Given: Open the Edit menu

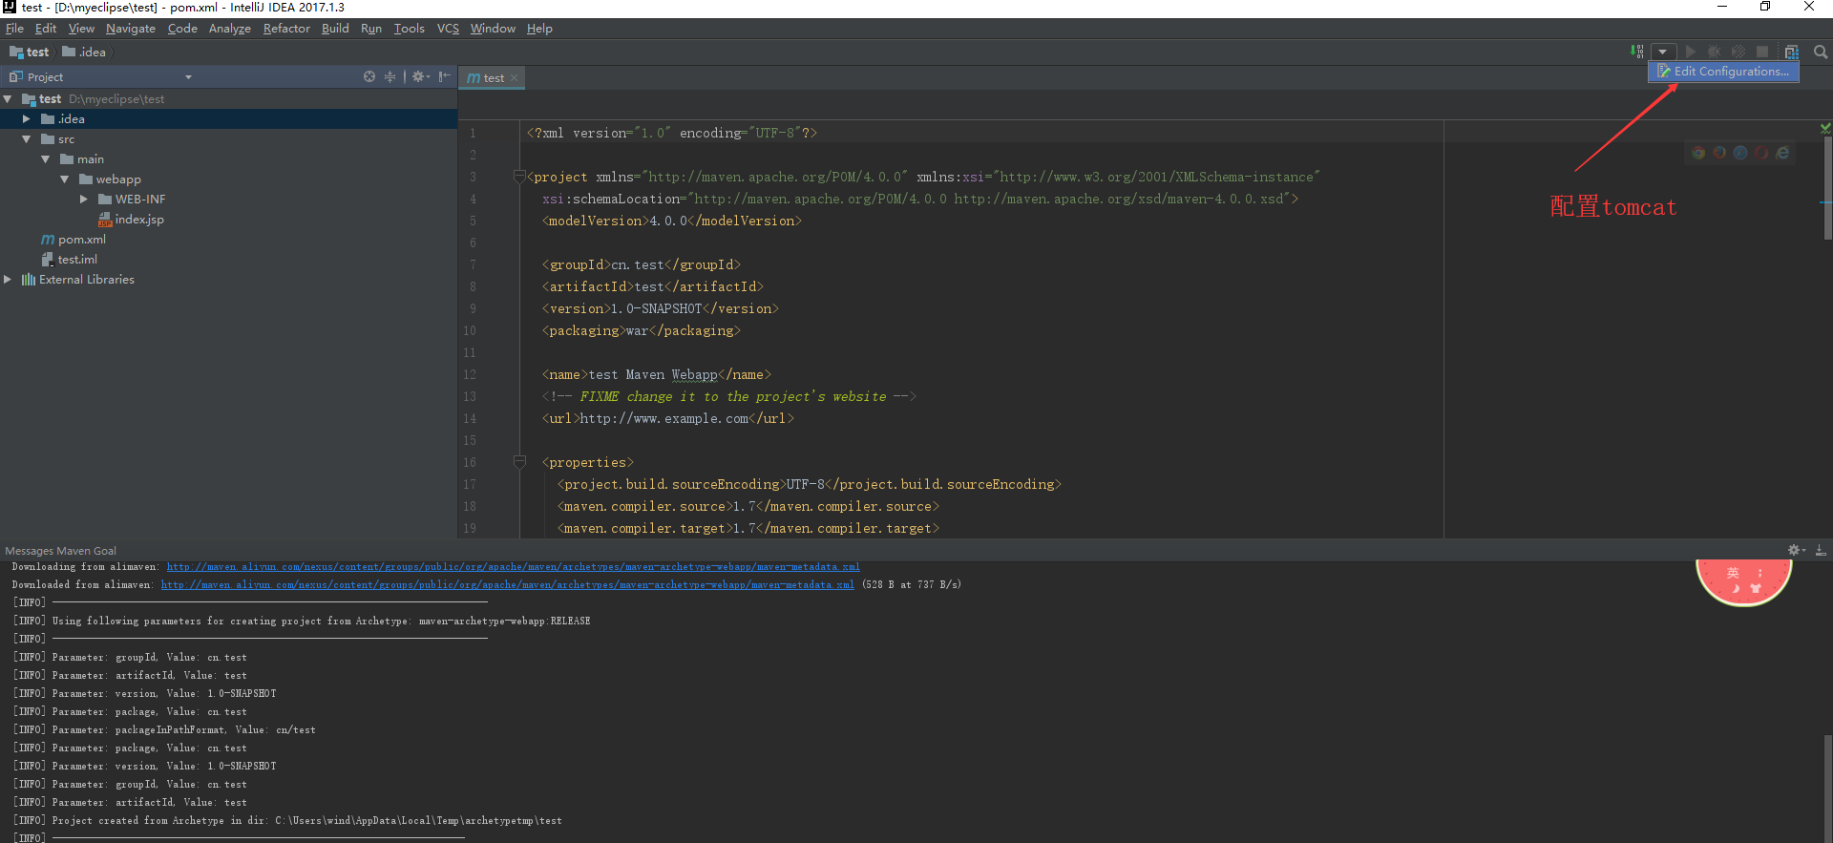Looking at the screenshot, I should click(46, 29).
